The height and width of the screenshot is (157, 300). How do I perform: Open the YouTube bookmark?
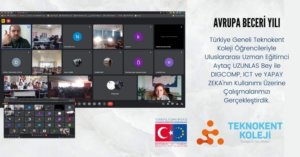click(x=21, y=15)
